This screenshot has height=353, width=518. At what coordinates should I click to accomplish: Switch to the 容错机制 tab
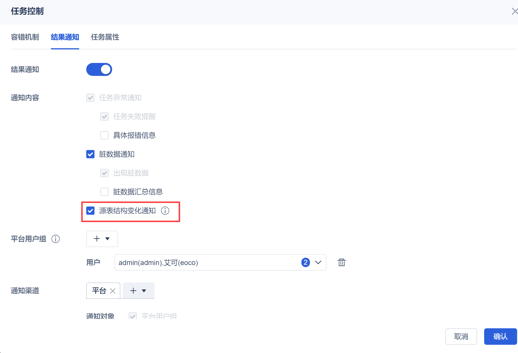[x=25, y=37]
